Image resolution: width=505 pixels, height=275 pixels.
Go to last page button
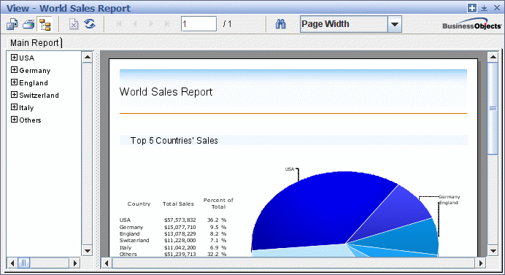click(x=167, y=24)
